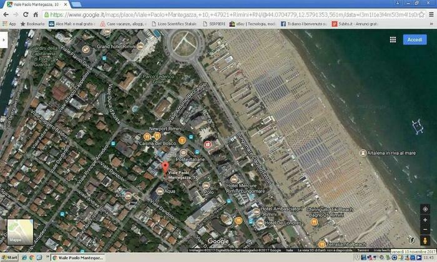
Task: Select the Casina del Bosco restaurant icon
Action: point(147,137)
